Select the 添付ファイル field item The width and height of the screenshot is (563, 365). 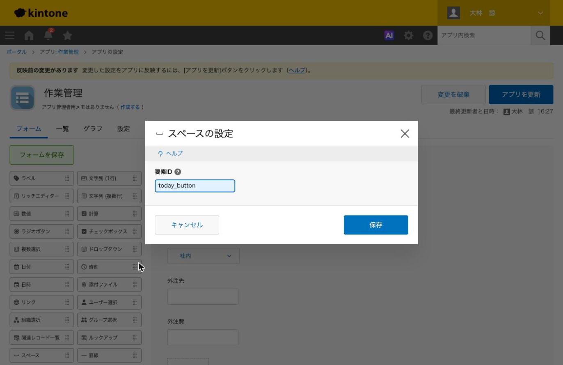[x=109, y=284]
